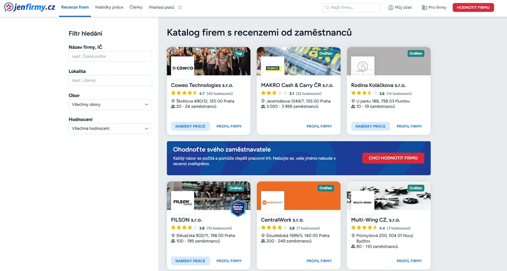Click the (14 hodnocení) text
The height and width of the screenshot is (271, 507).
click(x=399, y=94)
